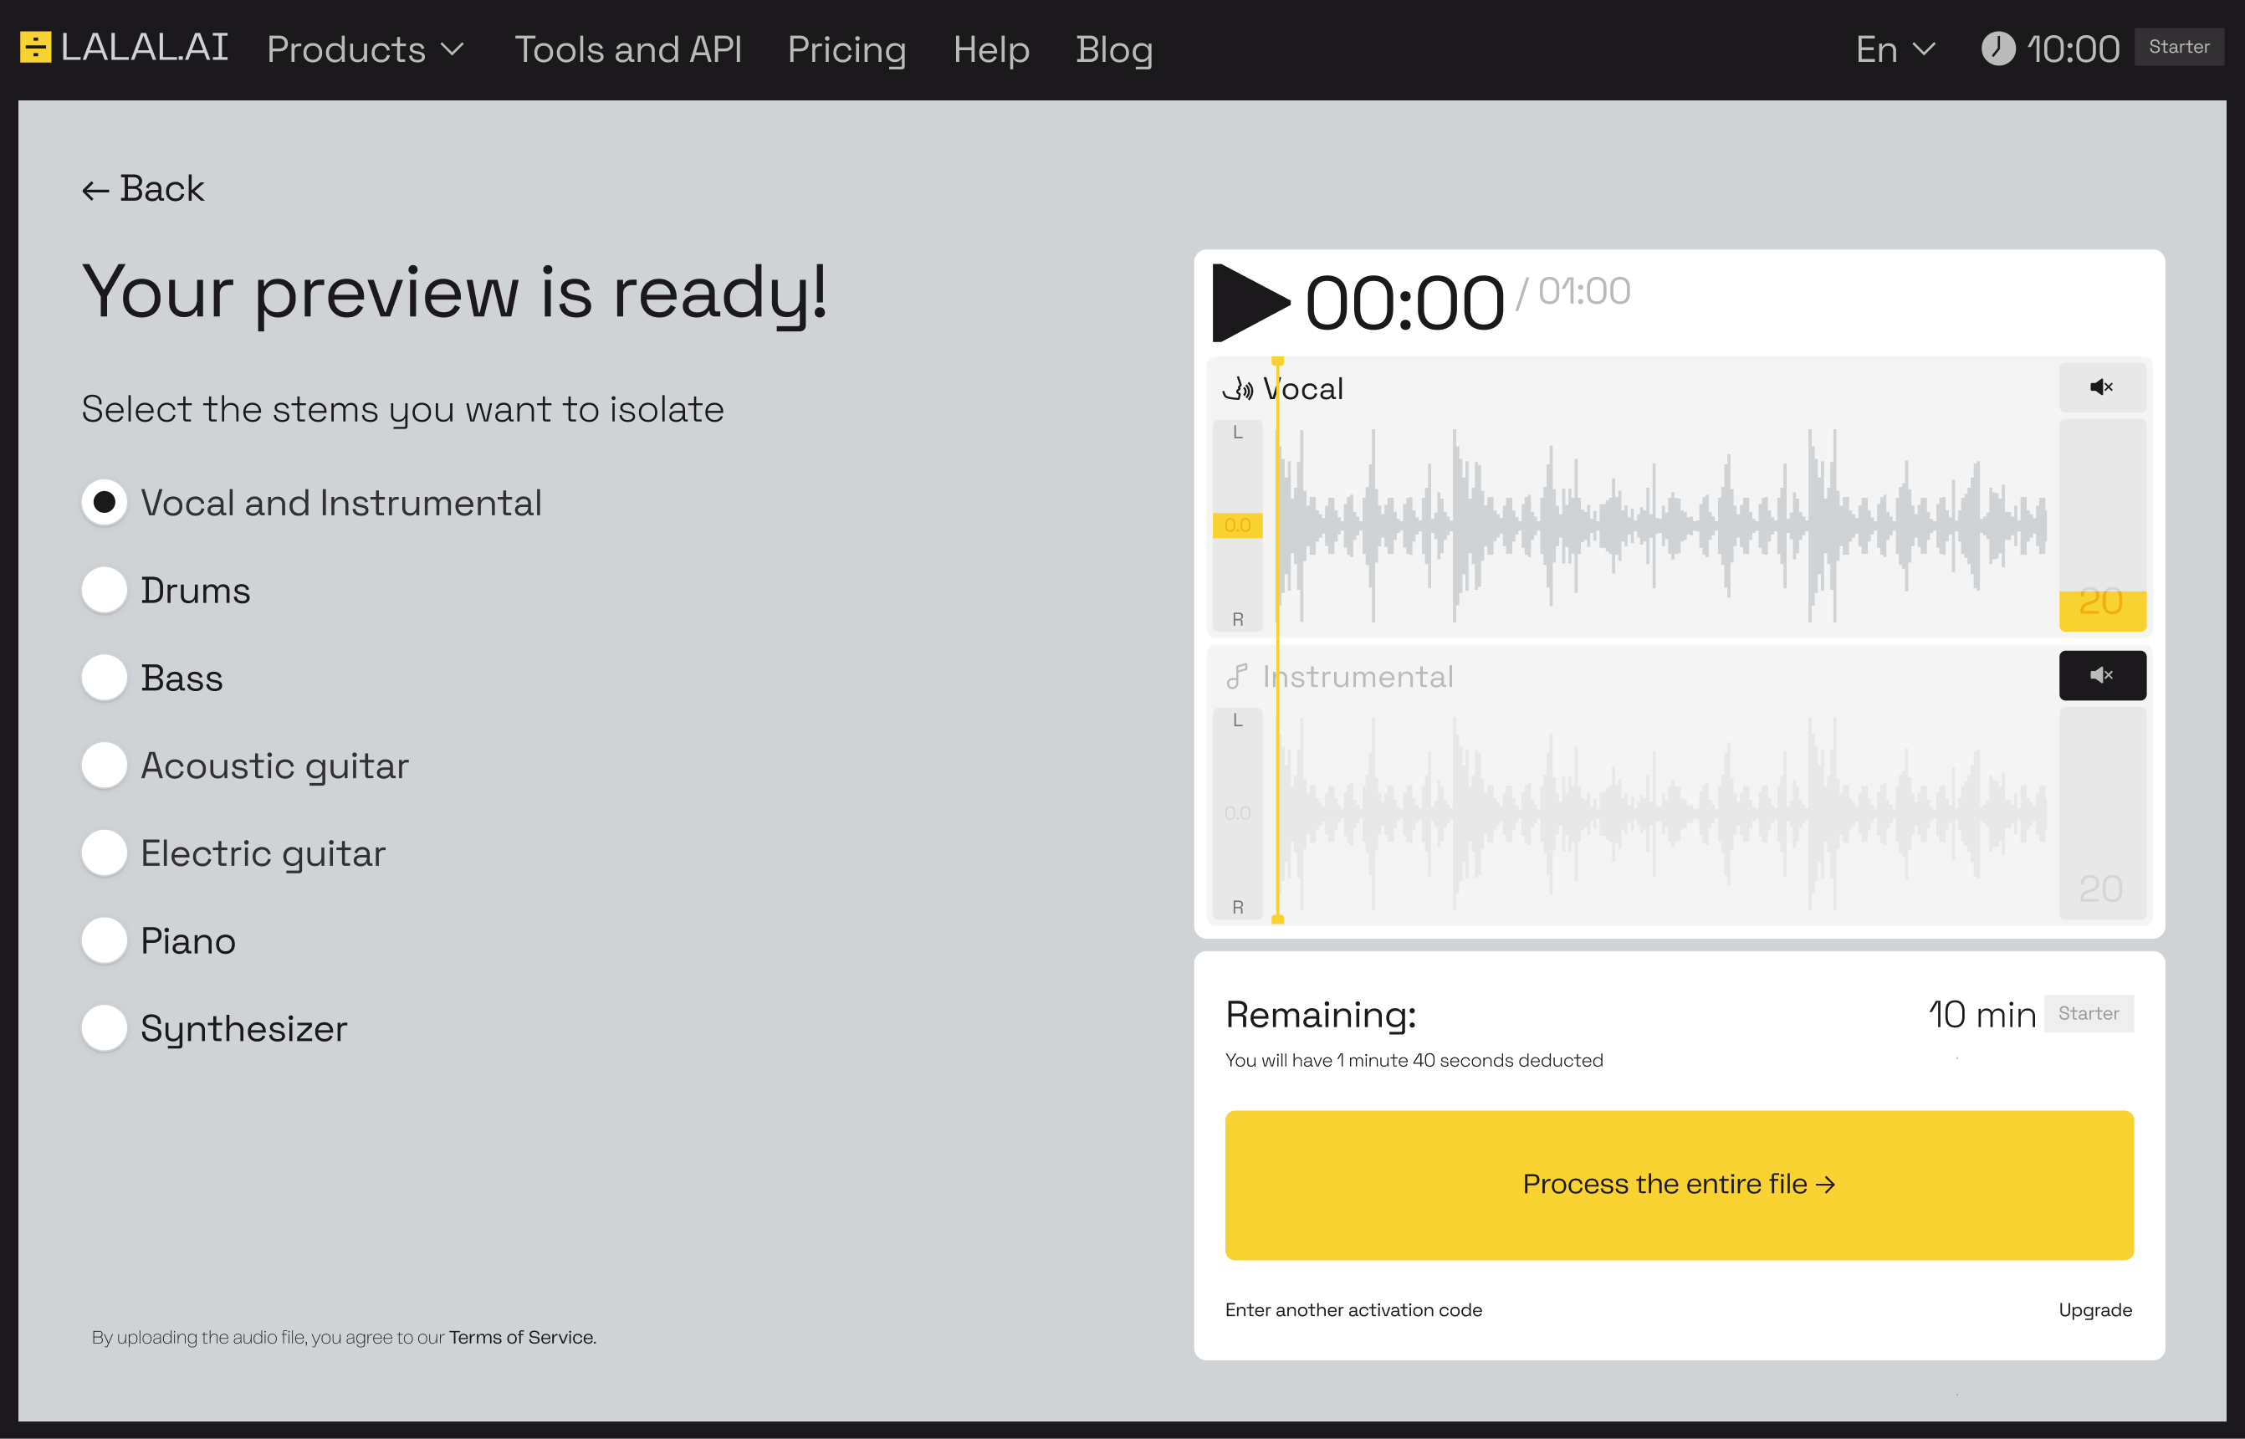Click the 00:00 current time display
This screenshot has height=1439, width=2245.
point(1404,304)
